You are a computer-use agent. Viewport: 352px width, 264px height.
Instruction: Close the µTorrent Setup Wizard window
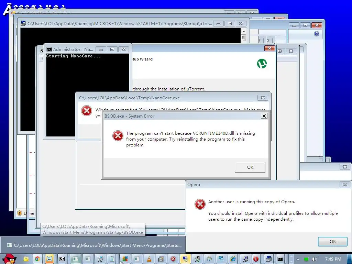click(x=269, y=48)
